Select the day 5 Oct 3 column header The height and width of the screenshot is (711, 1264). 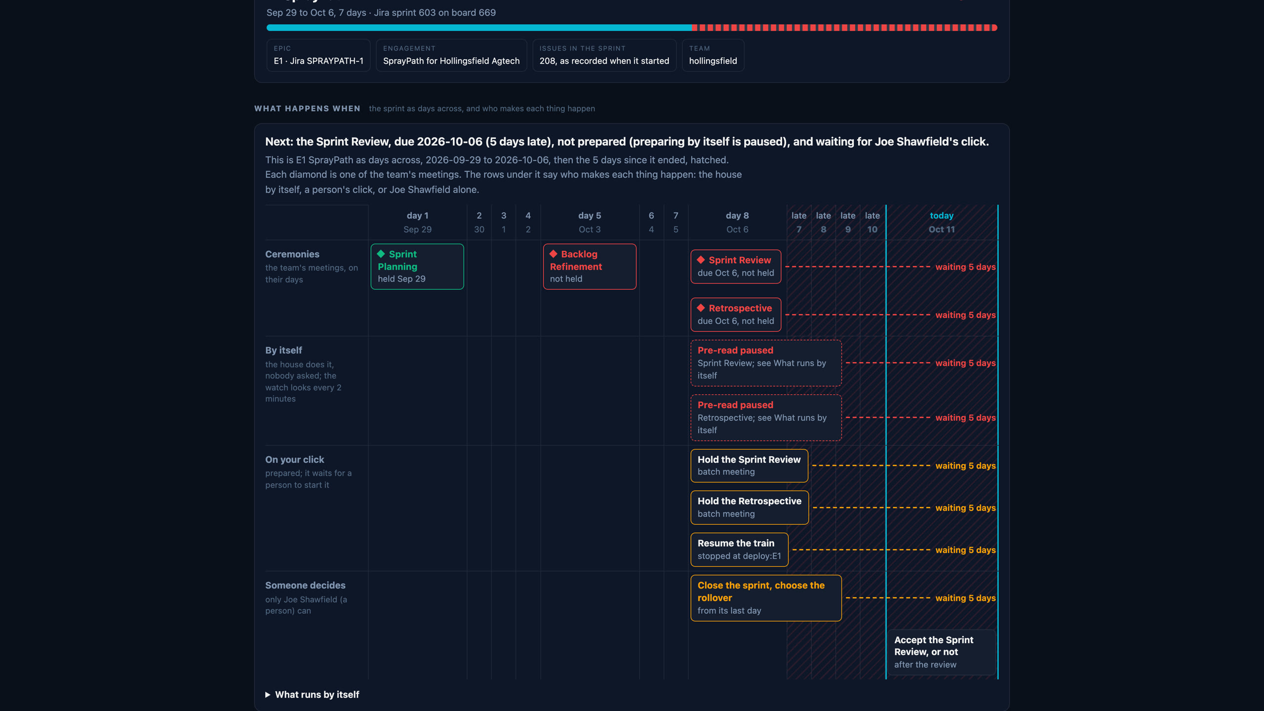[x=590, y=222]
